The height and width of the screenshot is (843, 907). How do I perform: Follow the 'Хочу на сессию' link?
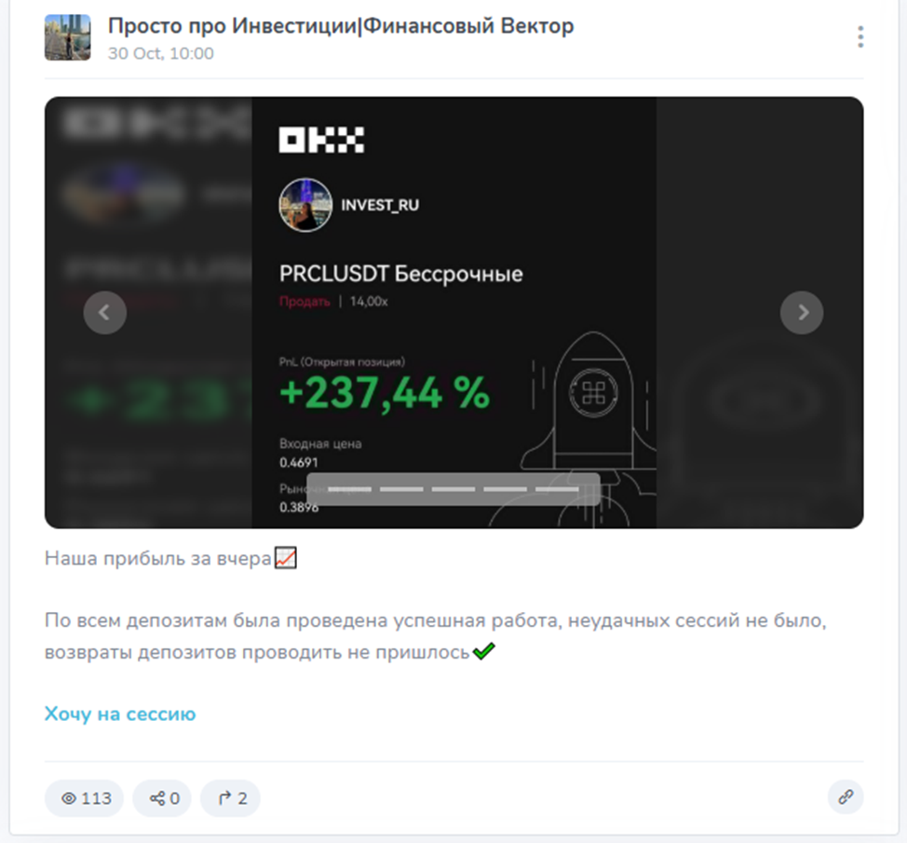pos(120,714)
